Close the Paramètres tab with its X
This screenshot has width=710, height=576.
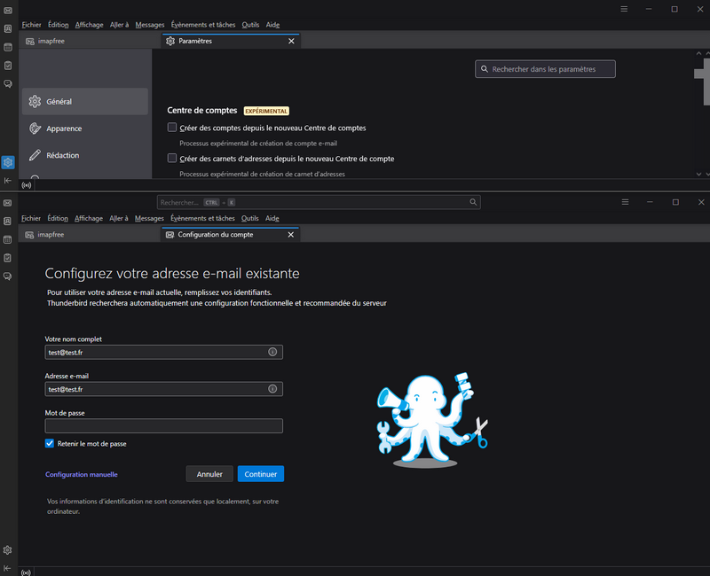tap(290, 41)
